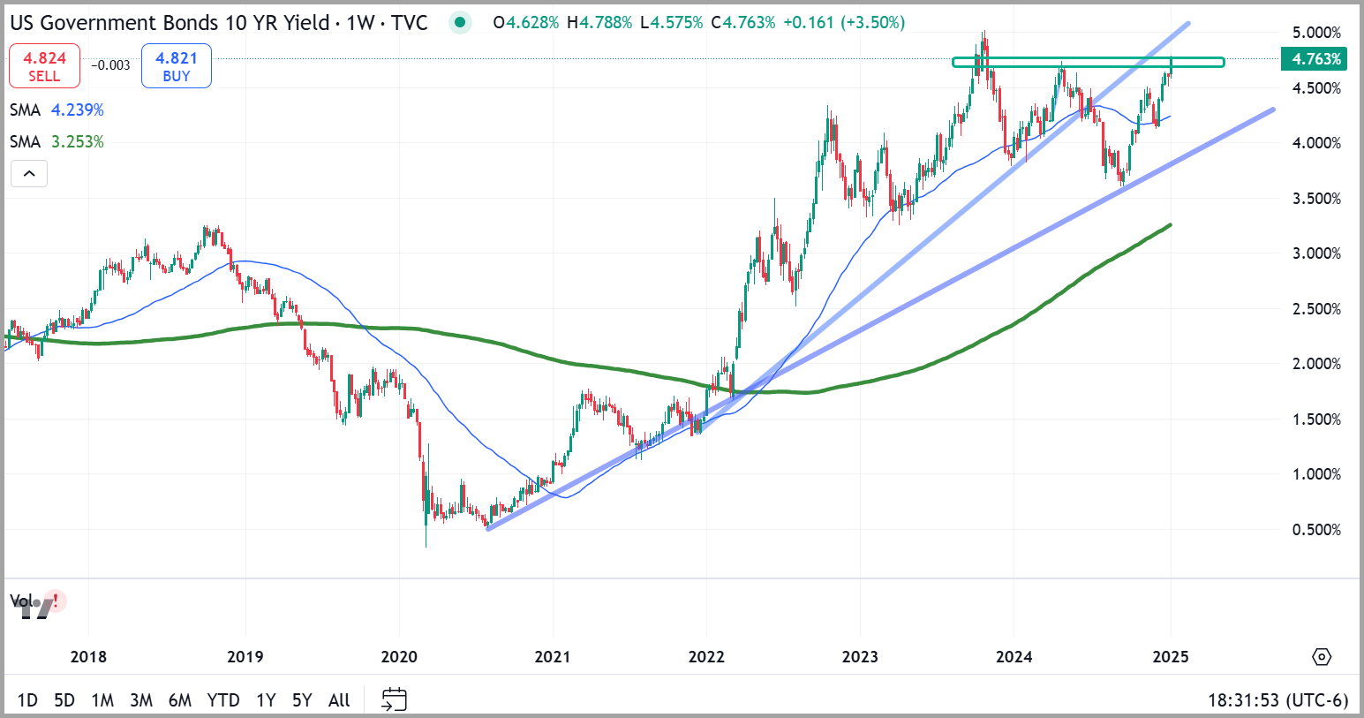Switch to the YTD time range
Screen dimensions: 1364x718
pyautogui.click(x=223, y=700)
